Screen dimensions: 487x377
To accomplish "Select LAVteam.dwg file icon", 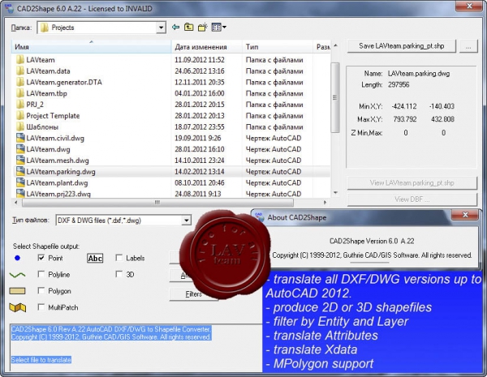I will [20, 149].
